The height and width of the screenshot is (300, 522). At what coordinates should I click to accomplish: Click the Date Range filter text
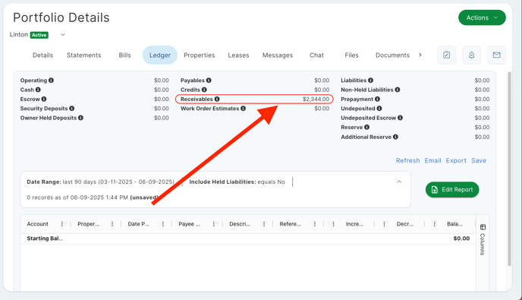(x=101, y=182)
